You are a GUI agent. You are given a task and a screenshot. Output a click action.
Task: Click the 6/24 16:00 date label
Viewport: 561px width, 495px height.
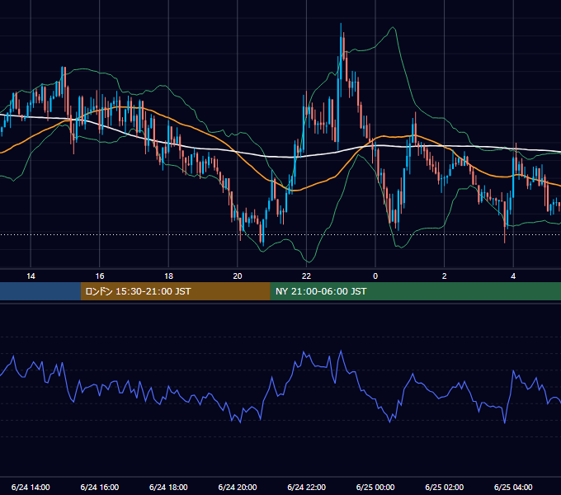pos(100,487)
